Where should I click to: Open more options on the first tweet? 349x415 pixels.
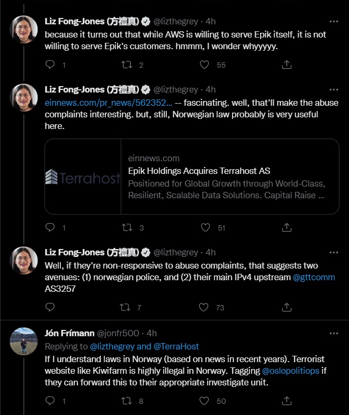(334, 22)
